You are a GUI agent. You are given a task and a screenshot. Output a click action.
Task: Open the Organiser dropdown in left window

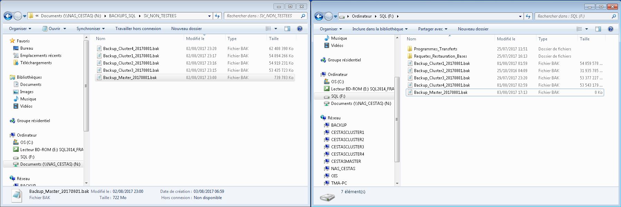[20, 29]
